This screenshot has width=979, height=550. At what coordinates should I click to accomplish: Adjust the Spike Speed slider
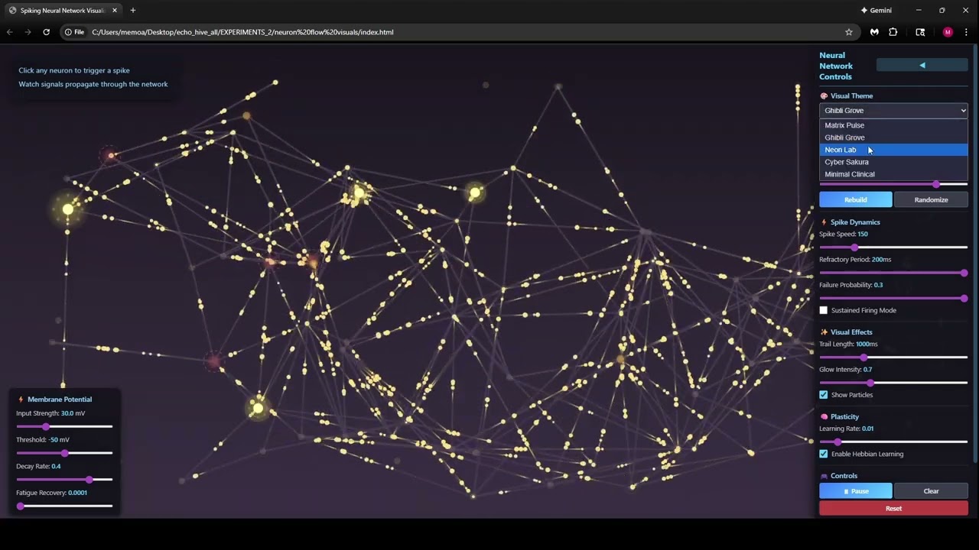pos(854,247)
